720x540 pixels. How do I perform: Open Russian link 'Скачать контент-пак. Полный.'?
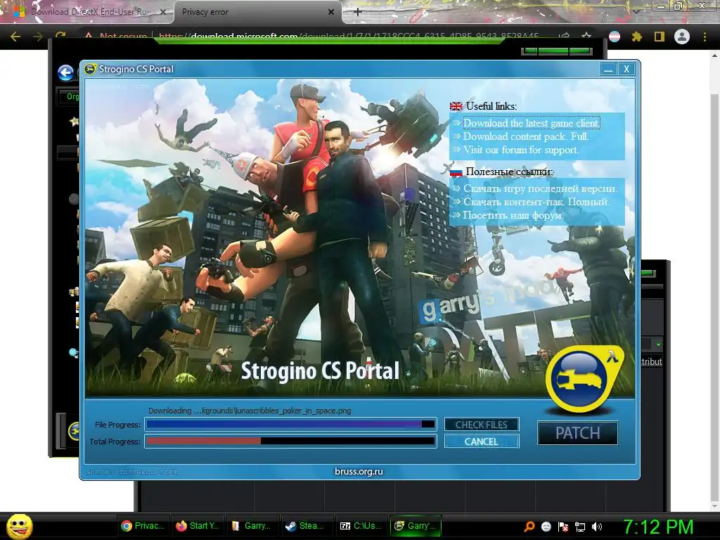tap(536, 202)
